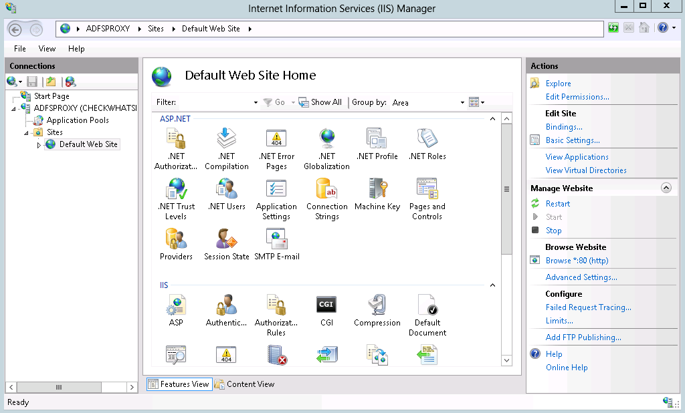685x413 pixels.
Task: Click into the Filter text field
Action: click(214, 102)
